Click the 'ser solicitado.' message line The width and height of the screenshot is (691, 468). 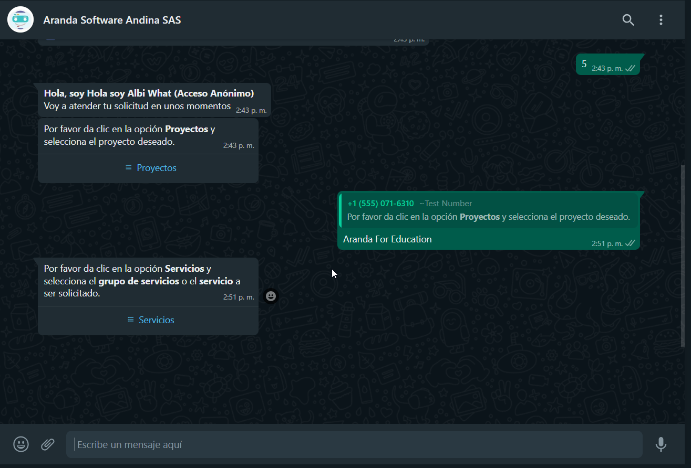tap(72, 294)
